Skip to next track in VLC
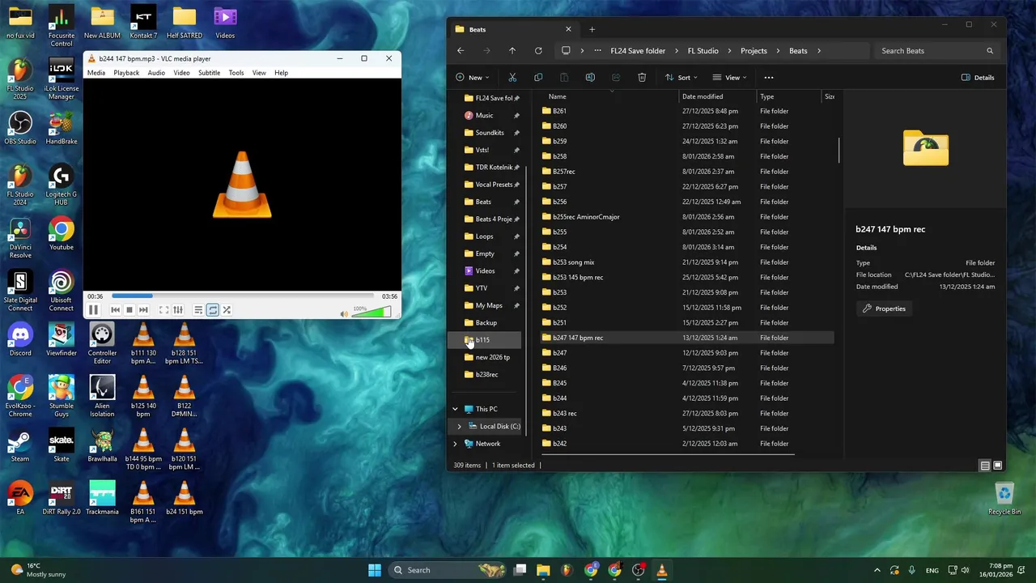 click(x=143, y=310)
